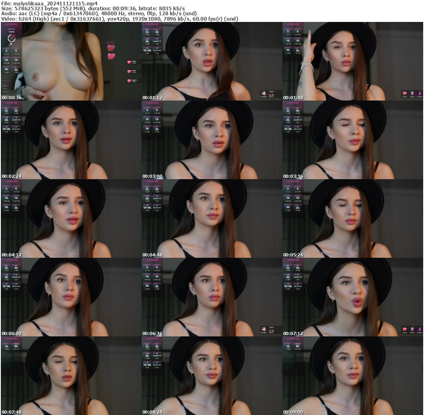Click the gold coin icon on the 15s tile

[x=13, y=62]
